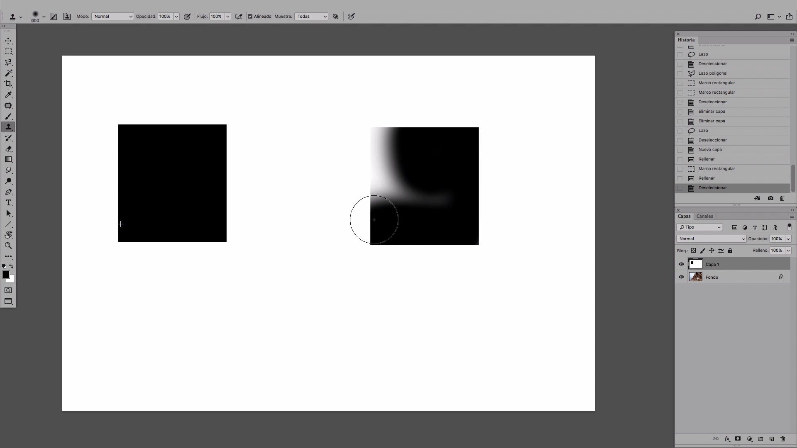This screenshot has height=448, width=797.
Task: Open the Capas panel menu
Action: [x=792, y=217]
